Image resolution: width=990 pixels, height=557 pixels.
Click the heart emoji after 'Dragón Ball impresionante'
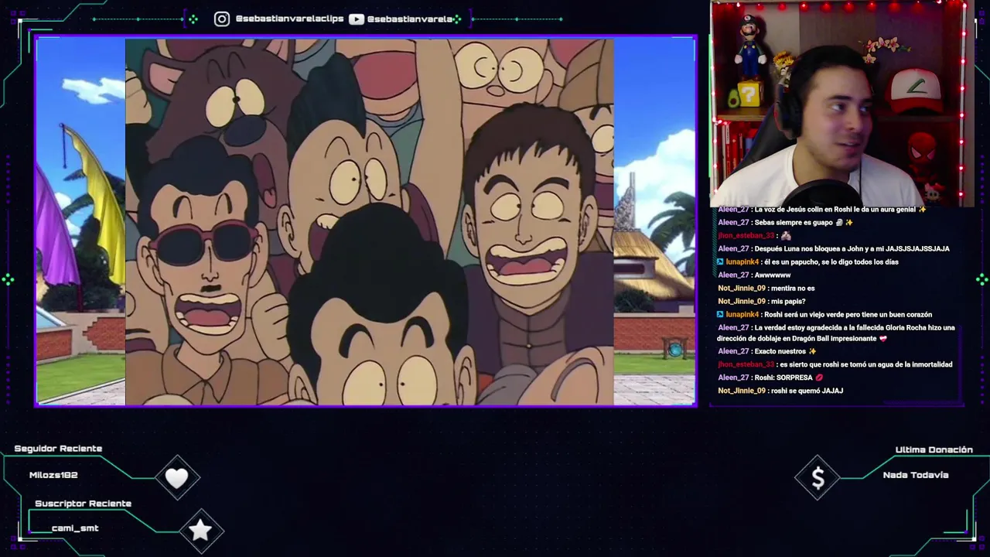[x=883, y=338]
